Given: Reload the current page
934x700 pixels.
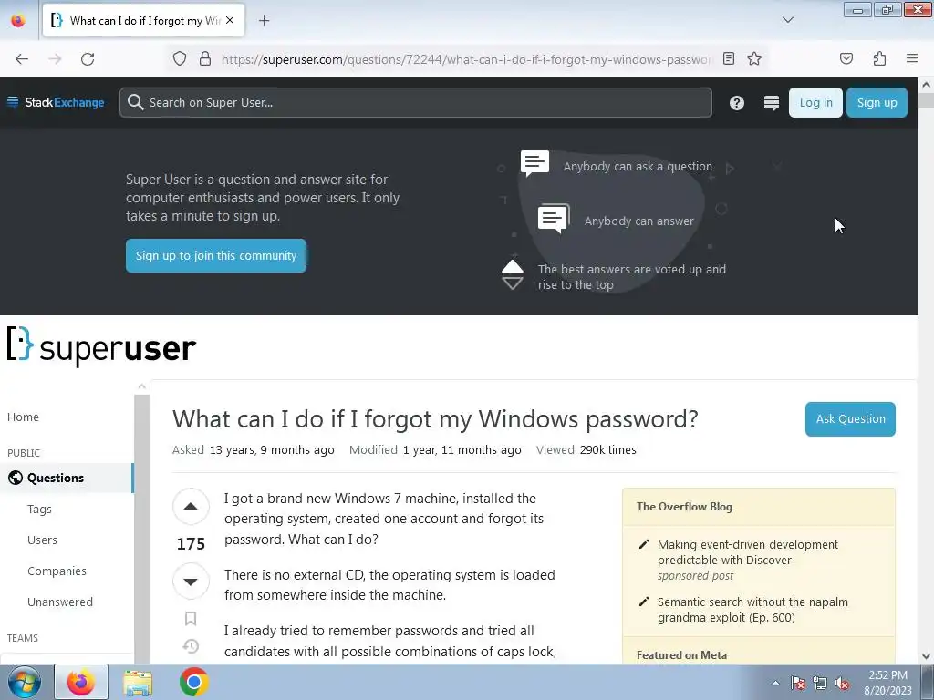Looking at the screenshot, I should [x=88, y=59].
